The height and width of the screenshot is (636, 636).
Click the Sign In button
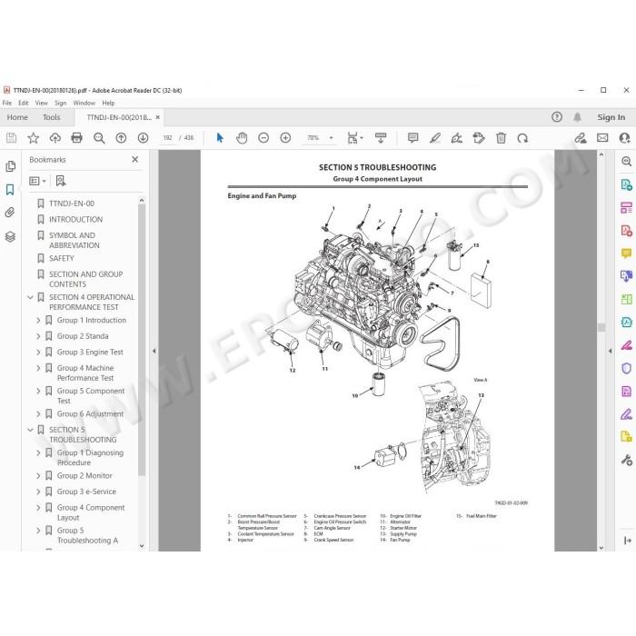point(611,117)
